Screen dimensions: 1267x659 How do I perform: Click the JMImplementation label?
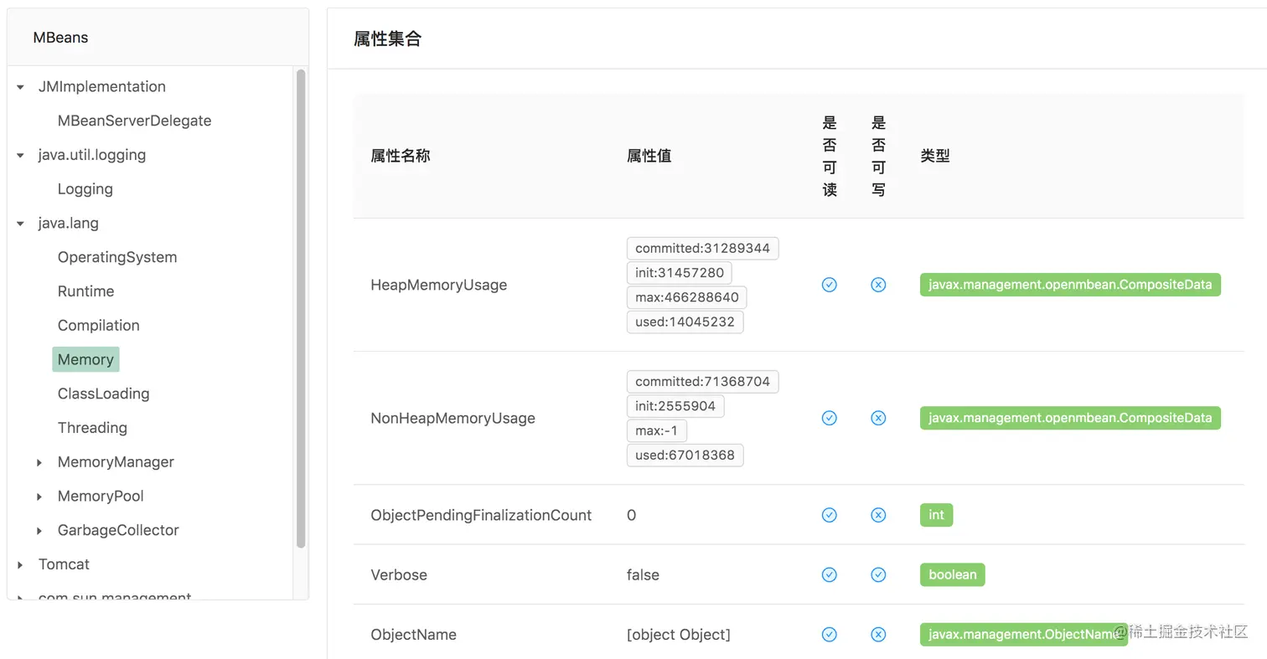point(102,87)
